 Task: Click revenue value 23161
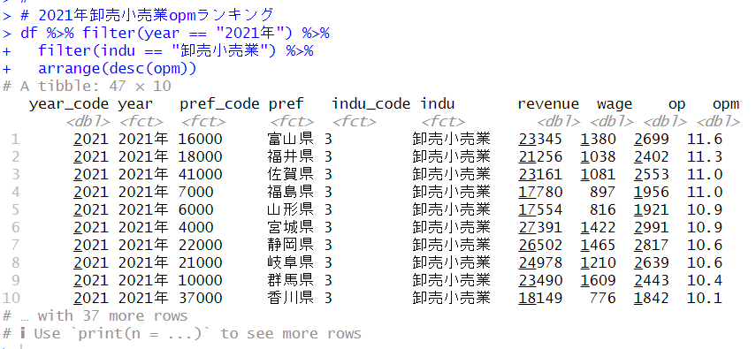[x=540, y=174]
